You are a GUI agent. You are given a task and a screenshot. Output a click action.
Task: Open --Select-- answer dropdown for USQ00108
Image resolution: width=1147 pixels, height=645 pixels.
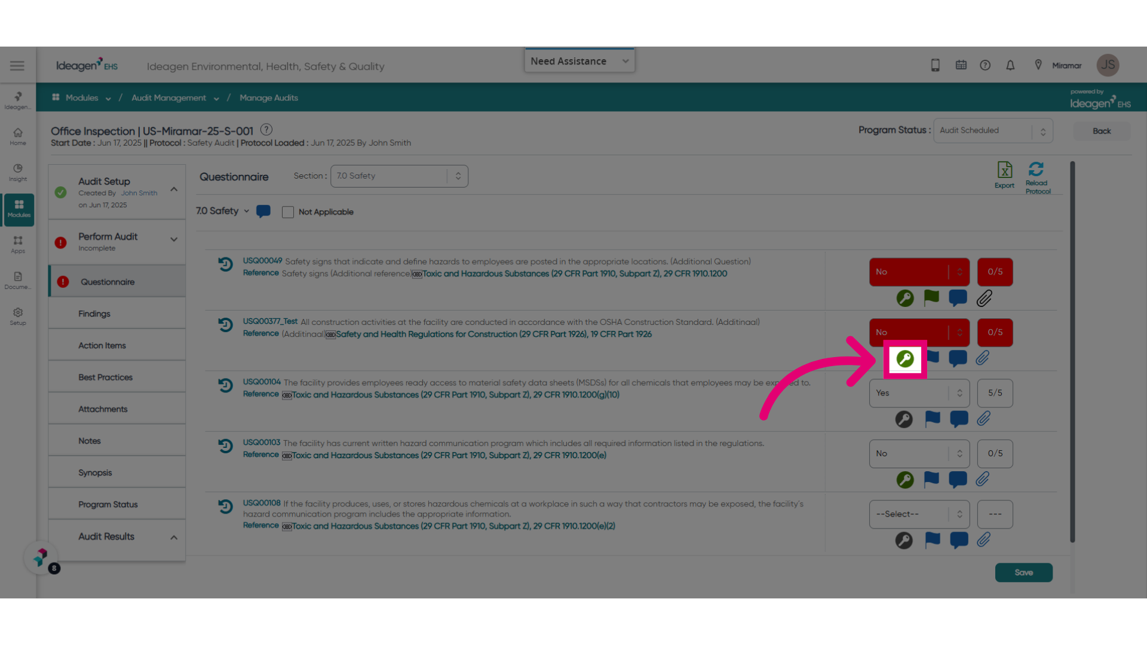click(x=919, y=514)
